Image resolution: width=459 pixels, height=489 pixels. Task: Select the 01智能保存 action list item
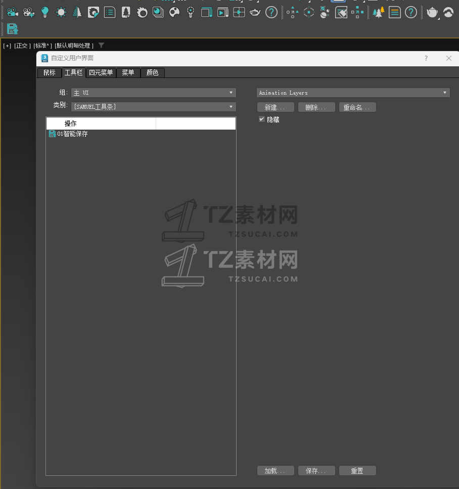coord(72,134)
